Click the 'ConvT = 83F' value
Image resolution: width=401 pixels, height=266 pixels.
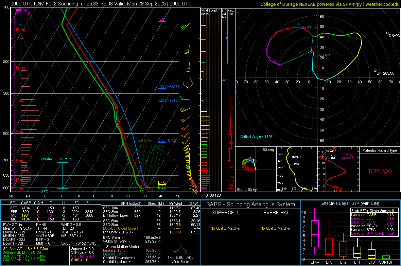(x=46, y=232)
